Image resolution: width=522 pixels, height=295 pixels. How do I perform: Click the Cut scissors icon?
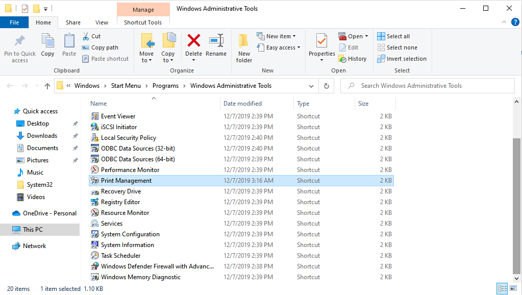tap(86, 36)
